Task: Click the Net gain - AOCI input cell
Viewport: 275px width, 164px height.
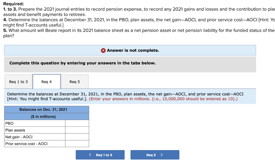Action: click(x=77, y=137)
